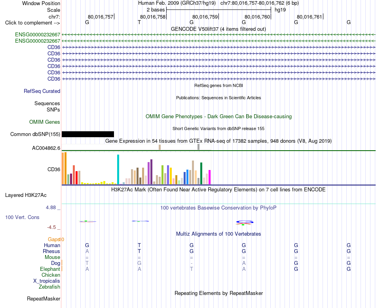Click the RepeatMasker side label
This screenshot has height=308, width=376.
[x=44, y=299]
